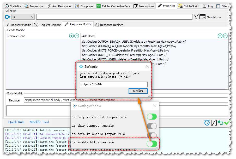Open the Quick Rule link
The width and height of the screenshot is (236, 159).
point(16,122)
